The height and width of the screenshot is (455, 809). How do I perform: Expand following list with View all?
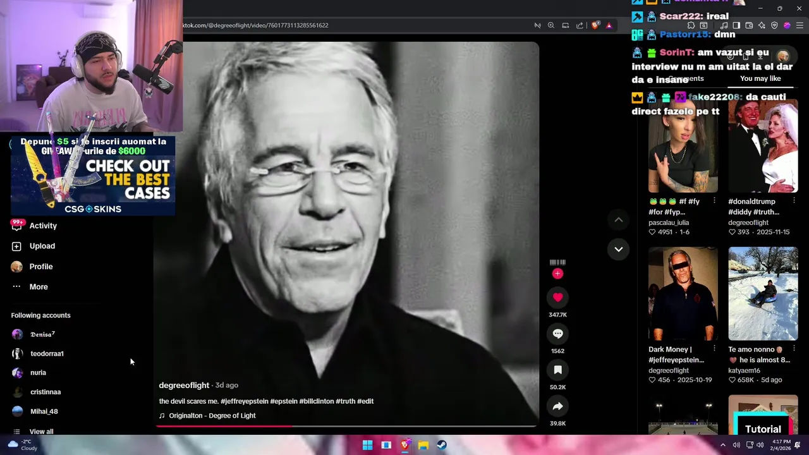[41, 432]
